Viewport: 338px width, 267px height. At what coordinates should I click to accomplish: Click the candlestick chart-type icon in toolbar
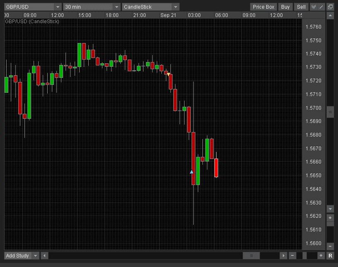tap(314, 7)
